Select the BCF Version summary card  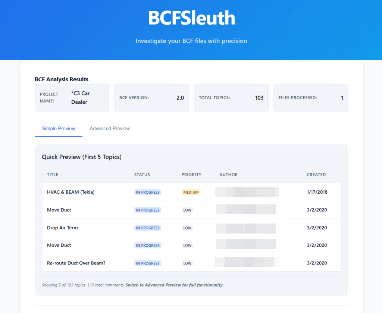point(151,98)
